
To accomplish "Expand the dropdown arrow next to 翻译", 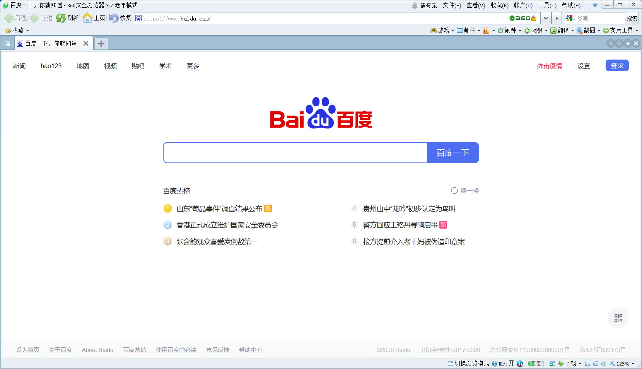I will (572, 31).
